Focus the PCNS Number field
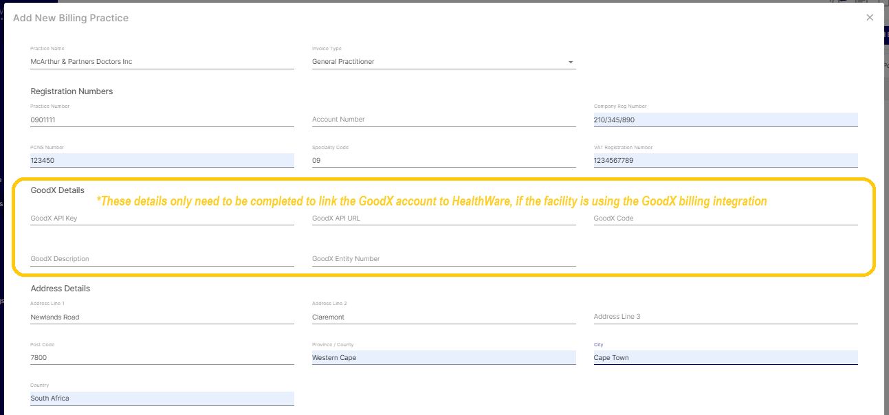 [162, 161]
